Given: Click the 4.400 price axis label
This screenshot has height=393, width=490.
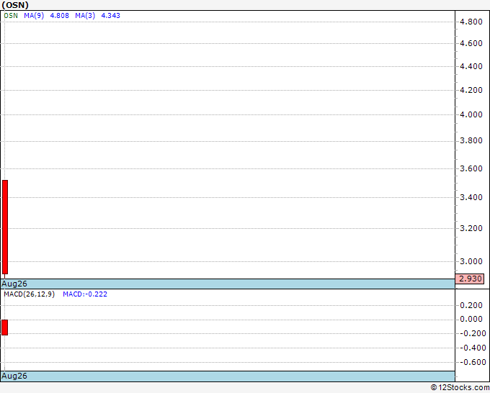Looking at the screenshot, I should click(471, 66).
